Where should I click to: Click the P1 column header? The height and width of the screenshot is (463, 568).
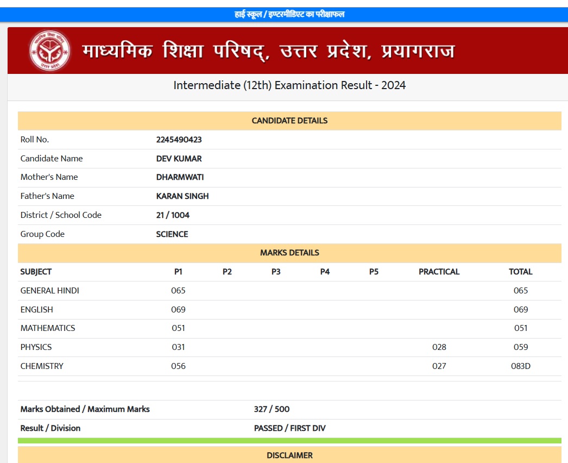(x=178, y=272)
